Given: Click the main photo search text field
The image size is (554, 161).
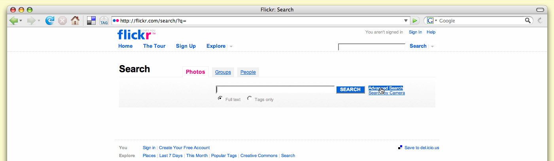Looking at the screenshot, I should 275,90.
